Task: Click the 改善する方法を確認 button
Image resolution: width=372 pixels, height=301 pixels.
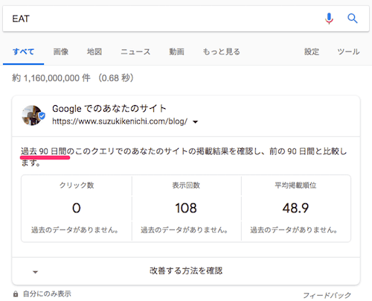Action: click(186, 270)
